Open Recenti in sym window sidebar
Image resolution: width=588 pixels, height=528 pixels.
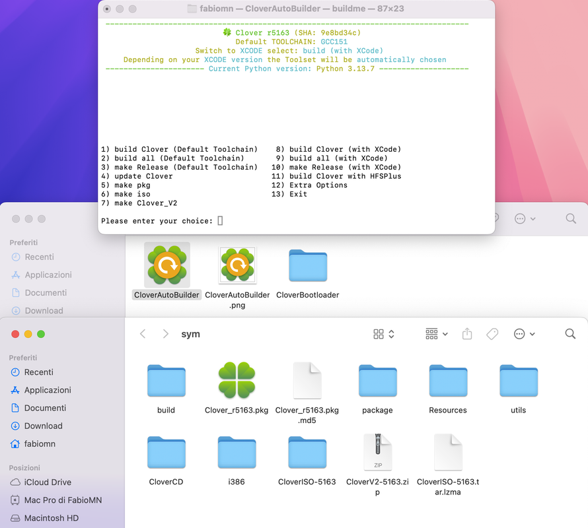click(x=32, y=372)
